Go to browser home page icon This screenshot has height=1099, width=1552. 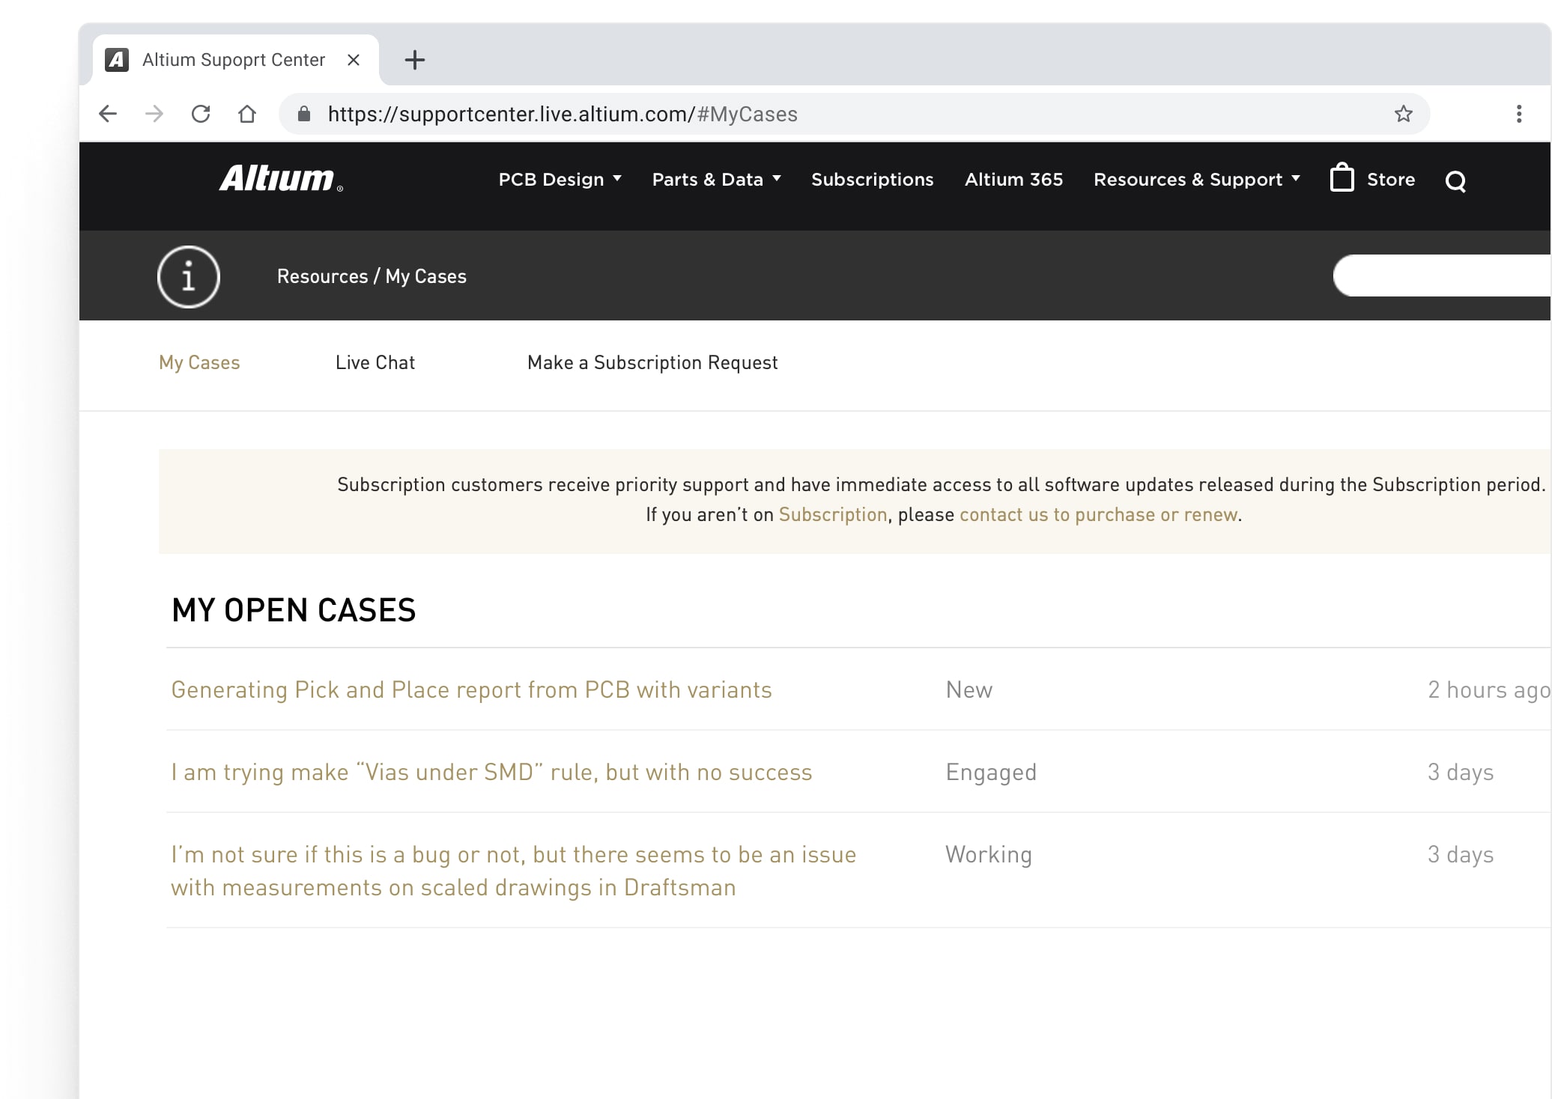point(247,114)
